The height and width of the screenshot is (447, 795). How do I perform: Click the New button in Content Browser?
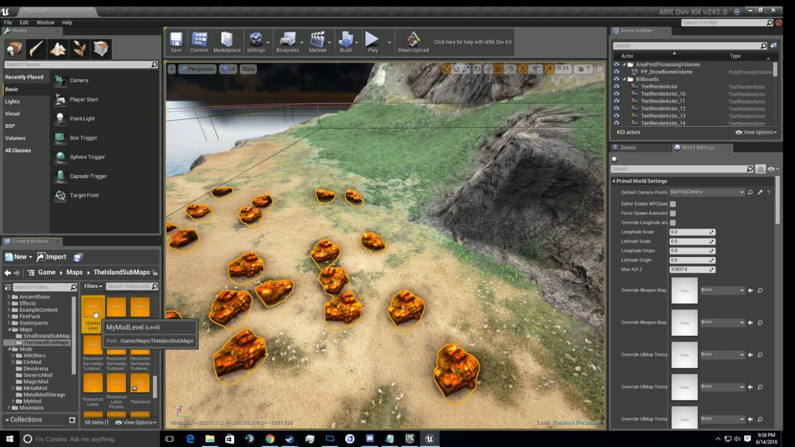pos(18,257)
